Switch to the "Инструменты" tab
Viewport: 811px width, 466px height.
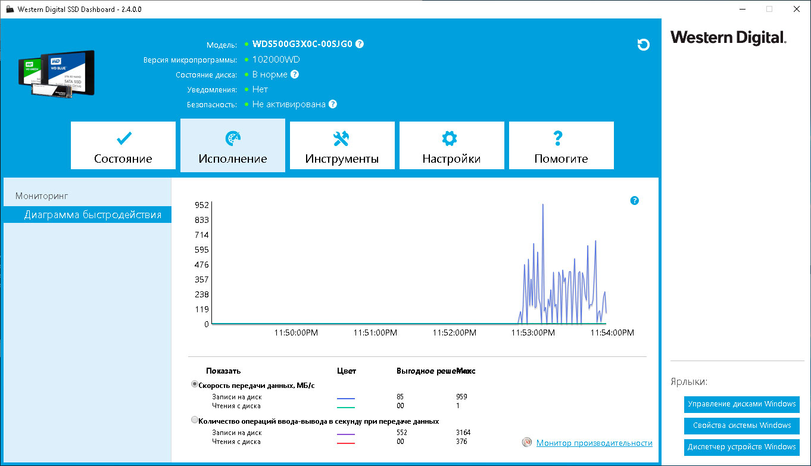[x=342, y=146]
